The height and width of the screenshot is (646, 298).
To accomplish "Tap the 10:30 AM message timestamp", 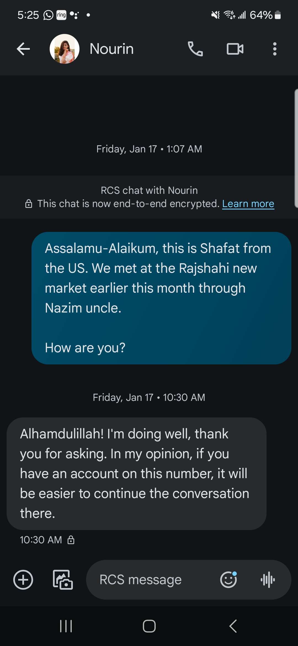I will point(41,540).
